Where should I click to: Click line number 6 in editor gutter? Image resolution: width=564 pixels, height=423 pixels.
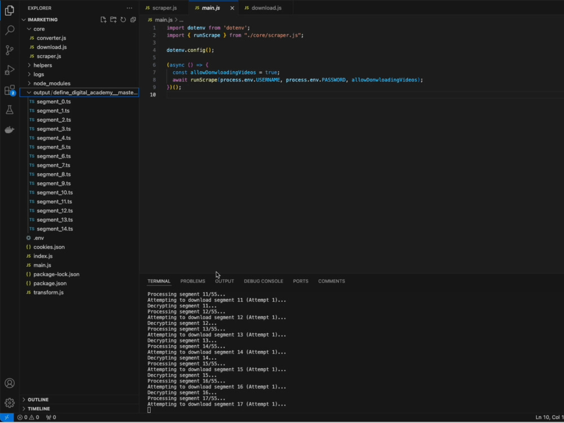point(155,65)
